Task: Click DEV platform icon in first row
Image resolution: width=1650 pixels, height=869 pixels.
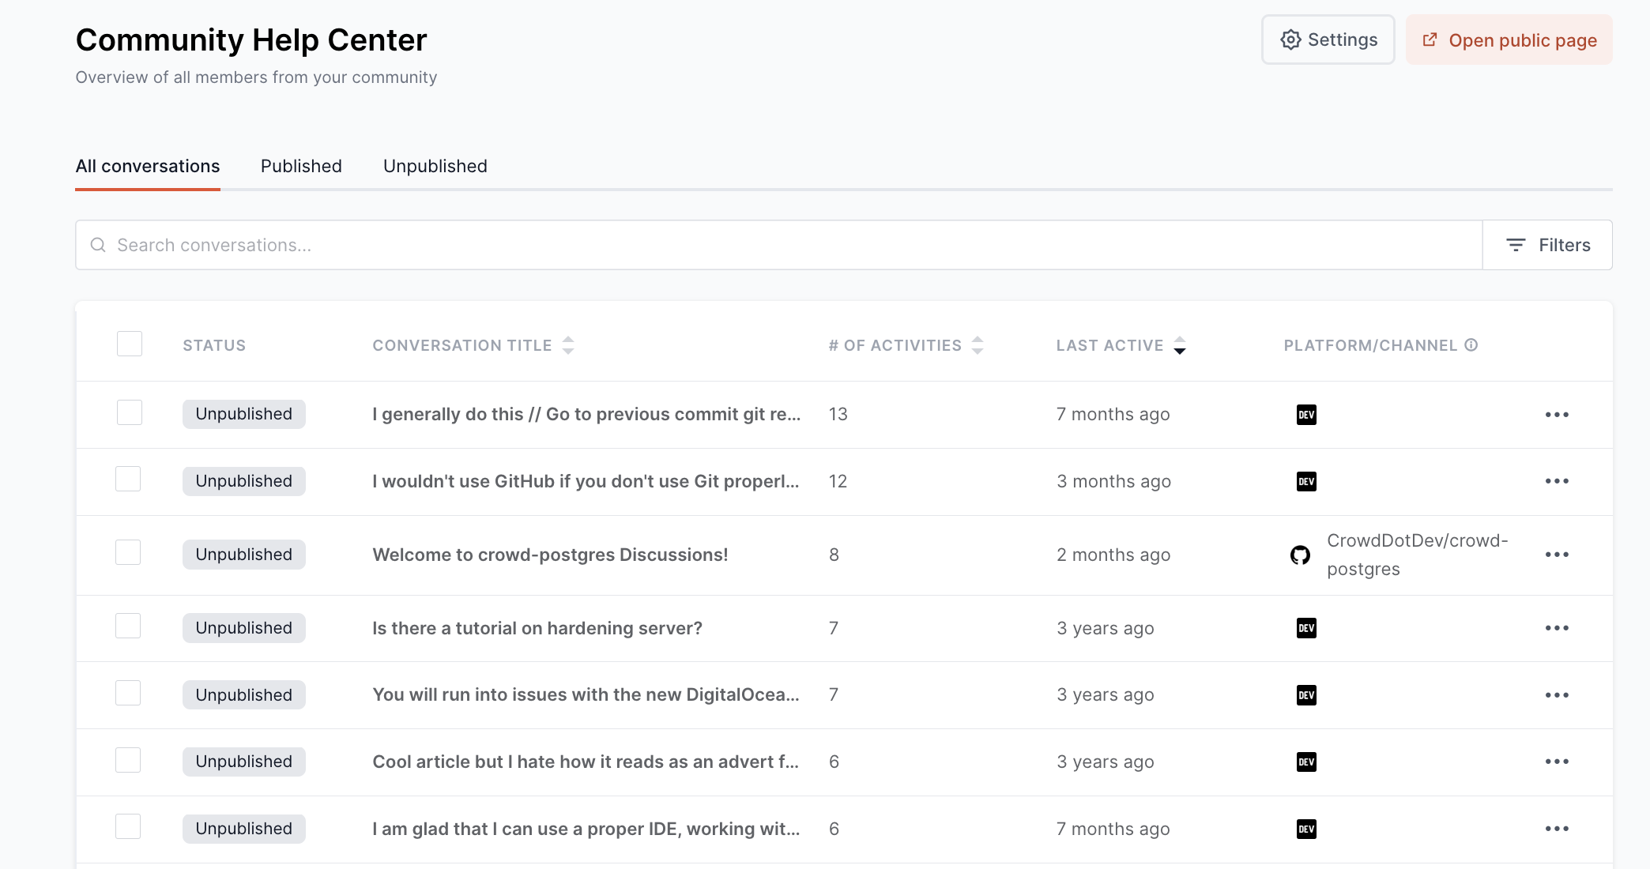Action: click(1306, 415)
